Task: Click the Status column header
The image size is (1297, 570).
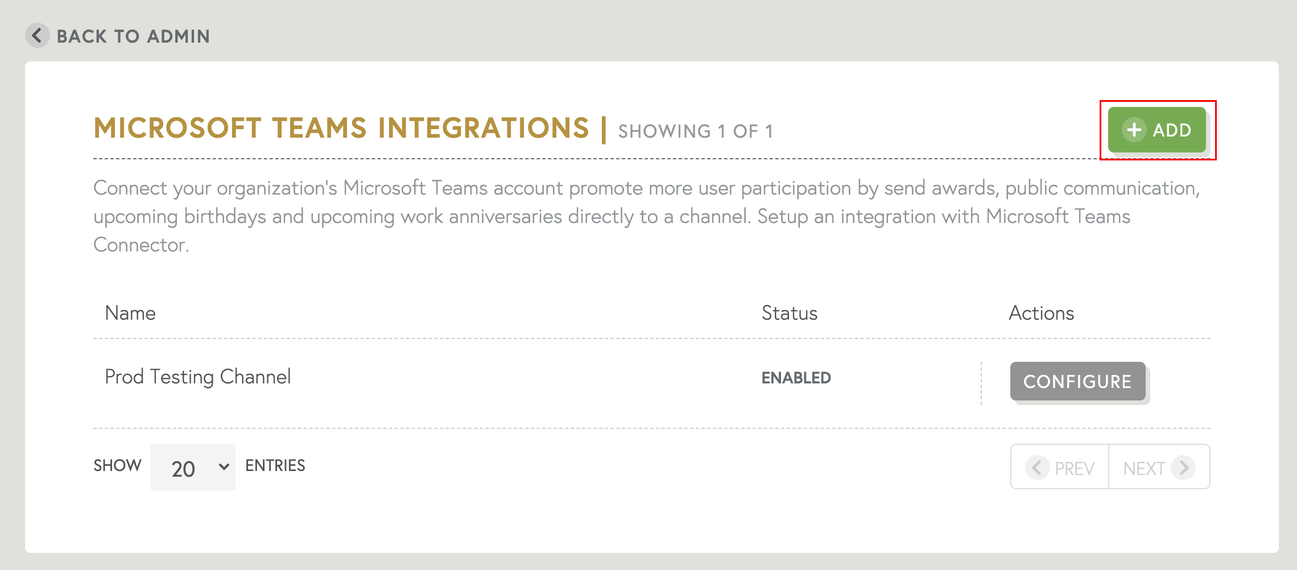Action: [x=790, y=313]
